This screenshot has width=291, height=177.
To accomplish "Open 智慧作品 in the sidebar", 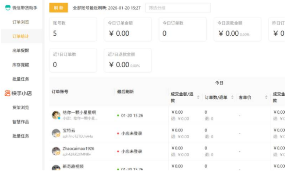I will pos(20,122).
